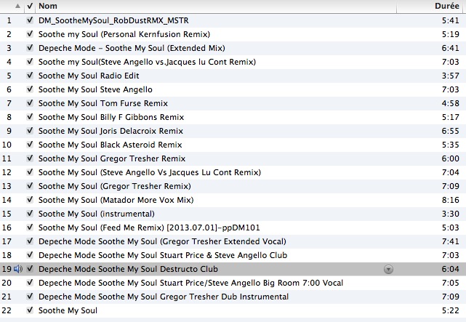
Task: Click duration 5:22 of track 22
Action: pos(450,310)
